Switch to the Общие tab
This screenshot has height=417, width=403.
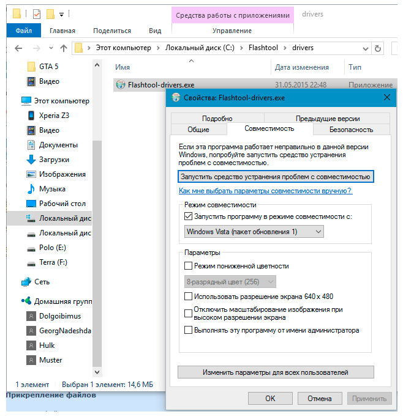pos(198,129)
